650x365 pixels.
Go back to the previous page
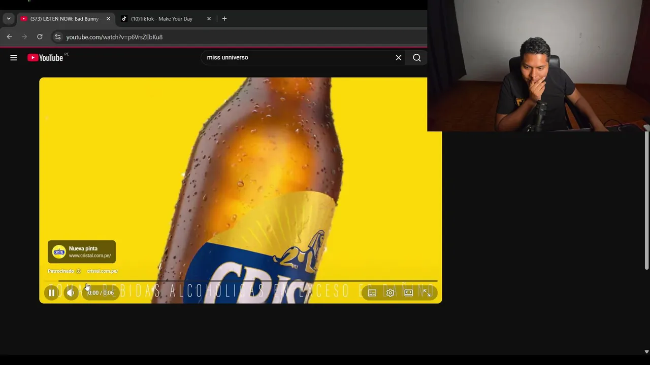pos(9,36)
